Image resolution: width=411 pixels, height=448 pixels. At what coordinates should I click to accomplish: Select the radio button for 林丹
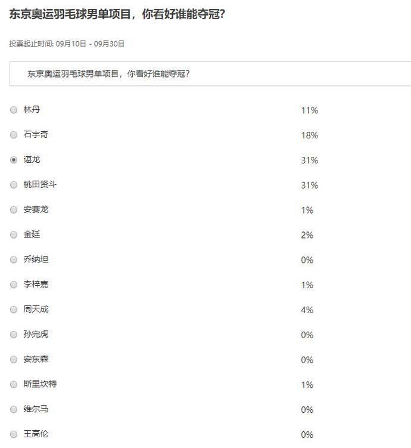click(x=14, y=110)
